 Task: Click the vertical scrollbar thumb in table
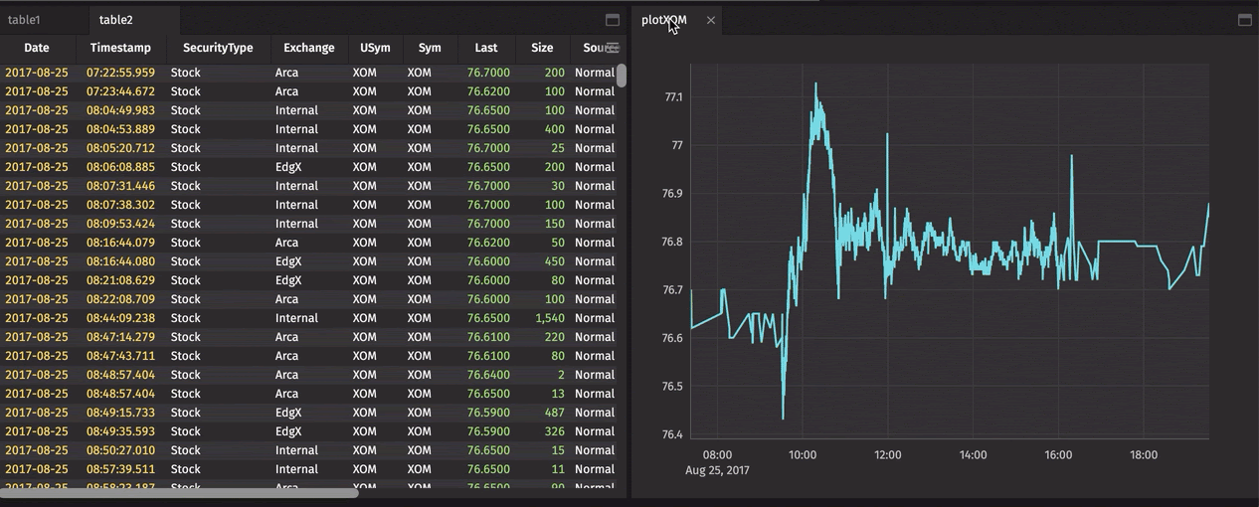(622, 76)
